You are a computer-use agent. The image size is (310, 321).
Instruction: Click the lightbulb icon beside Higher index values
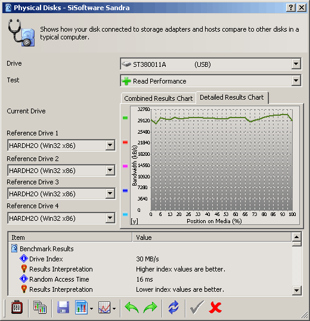[24, 269]
